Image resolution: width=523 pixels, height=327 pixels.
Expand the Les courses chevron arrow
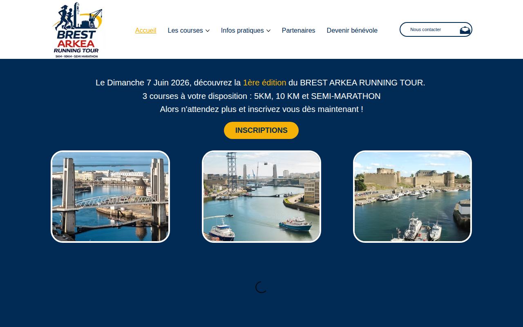208,31
